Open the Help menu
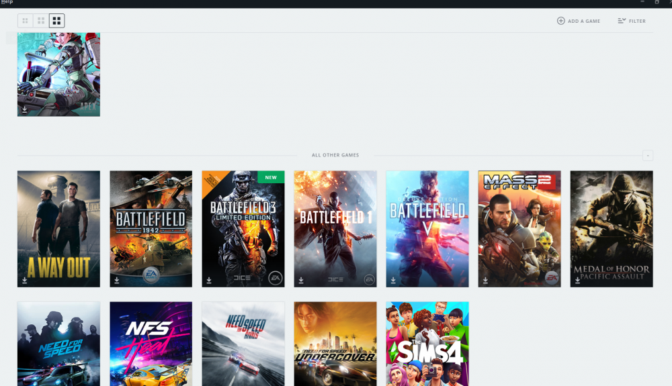This screenshot has height=386, width=672. [x=7, y=2]
